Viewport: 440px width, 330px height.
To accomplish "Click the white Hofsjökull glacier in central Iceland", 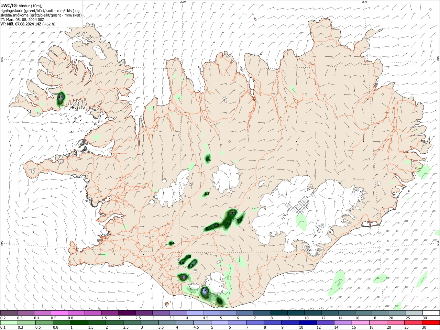I will [x=225, y=179].
